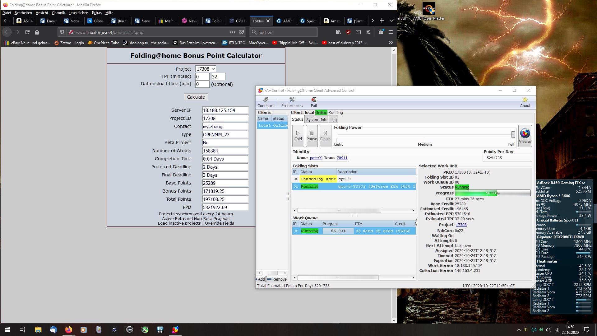Open the Chronik menu
The width and height of the screenshot is (597, 336).
[58, 13]
